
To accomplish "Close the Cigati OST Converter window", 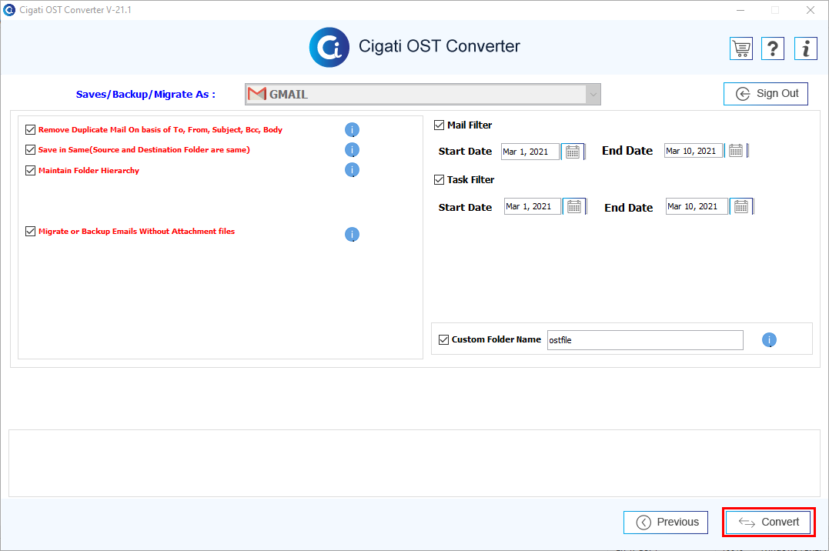I will pyautogui.click(x=810, y=10).
